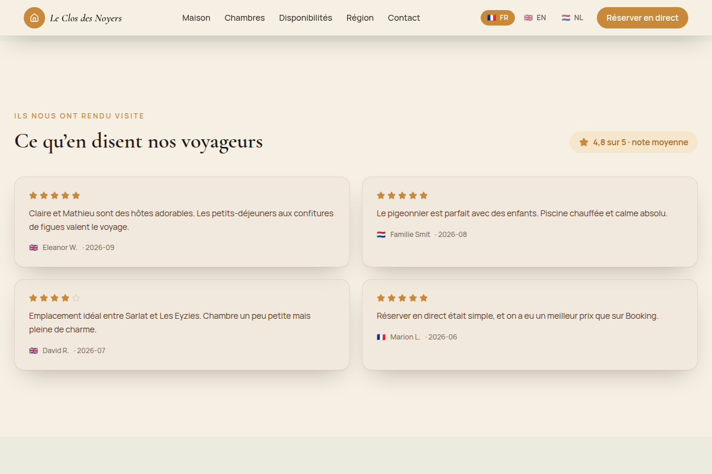Click date 2026-08 on Familie Smit review
The image size is (712, 474).
(x=451, y=235)
